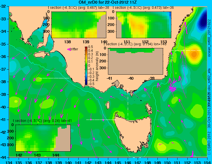Click the plot title 'OM_nrD0 for 22-Oct-2012 11Z'
Screen dimensions: 212x164
[108, 2]
